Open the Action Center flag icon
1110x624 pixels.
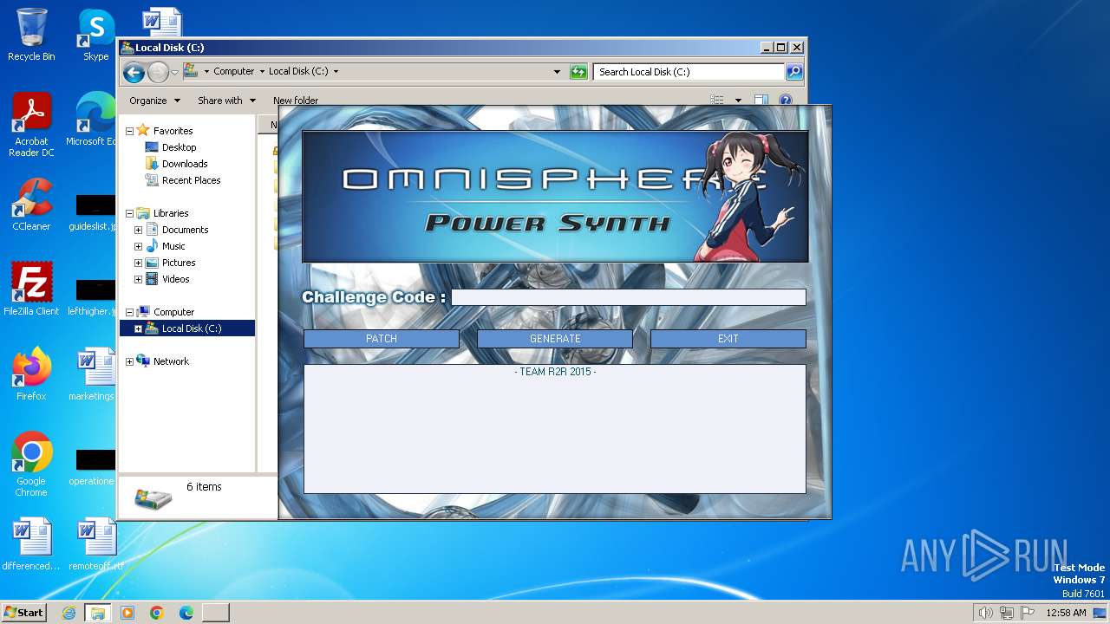point(1028,613)
